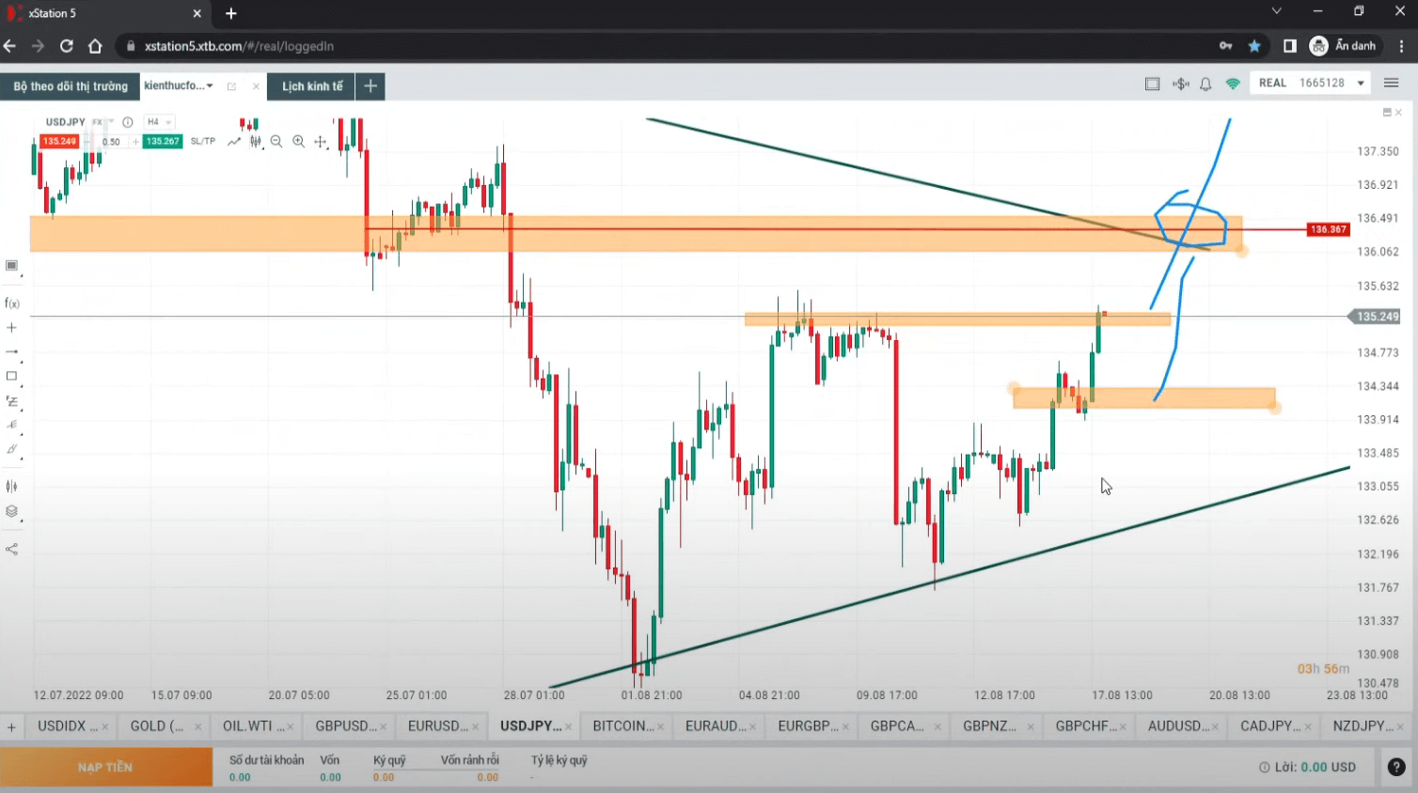Image resolution: width=1418 pixels, height=793 pixels.
Task: Click the browser home button
Action: 95,46
